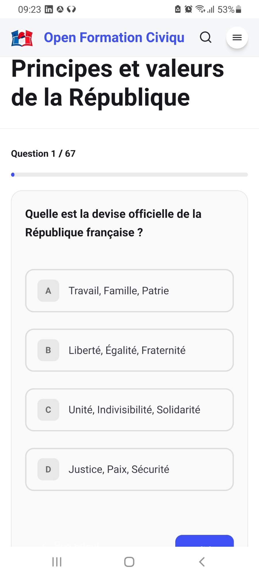Tap the letter D badge
Image resolution: width=259 pixels, height=577 pixels.
48,469
